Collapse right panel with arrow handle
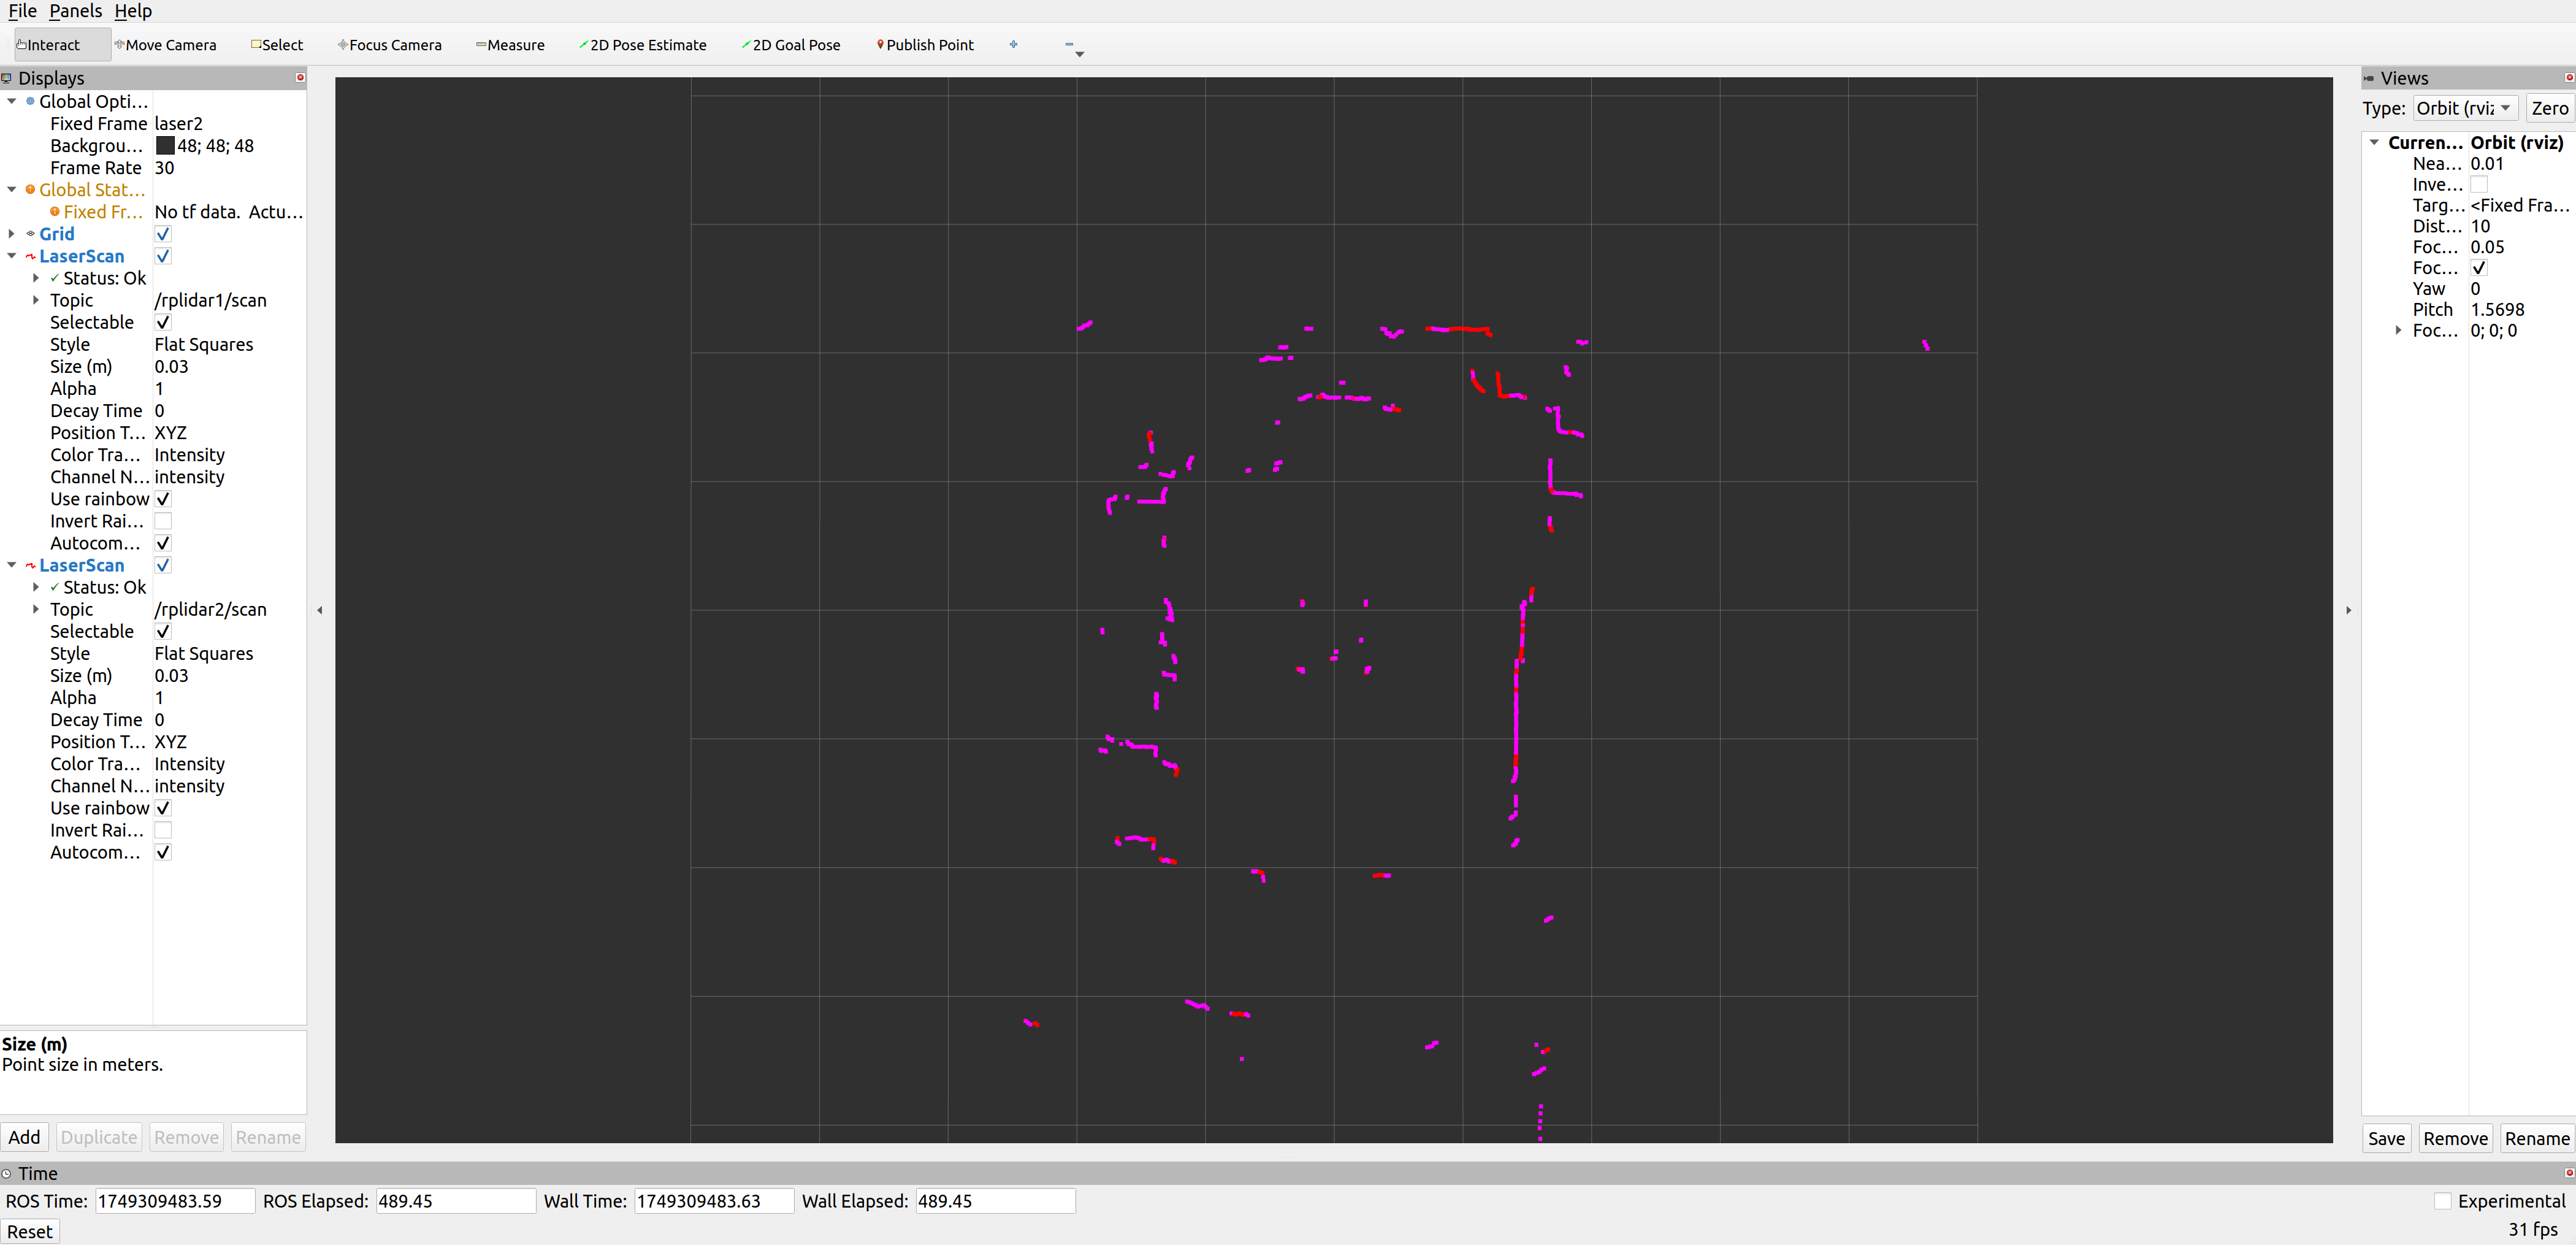2576x1245 pixels. point(2348,610)
